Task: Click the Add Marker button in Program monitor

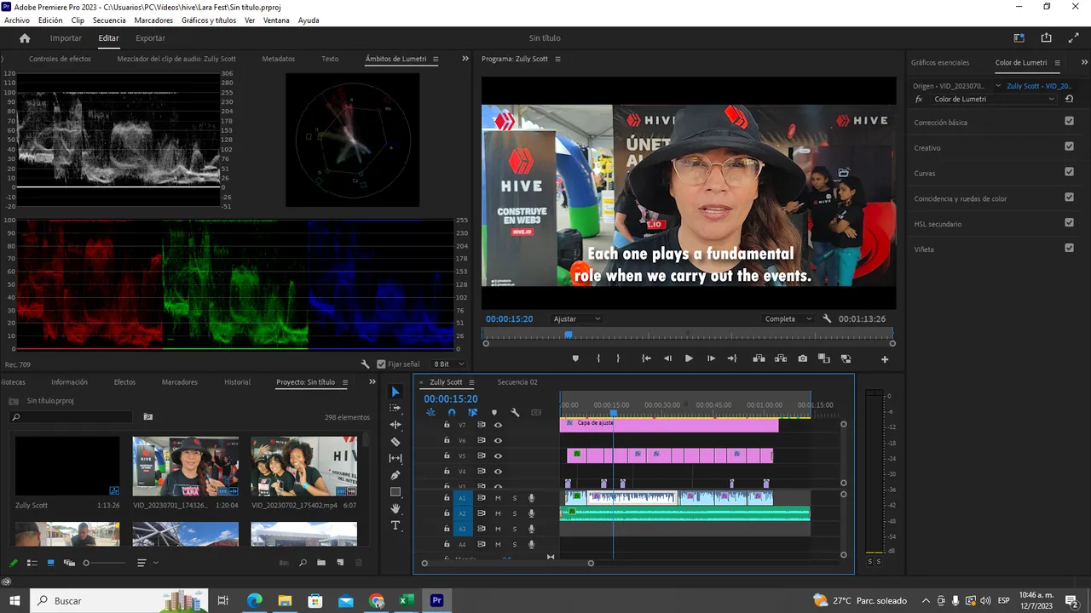Action: (x=575, y=358)
